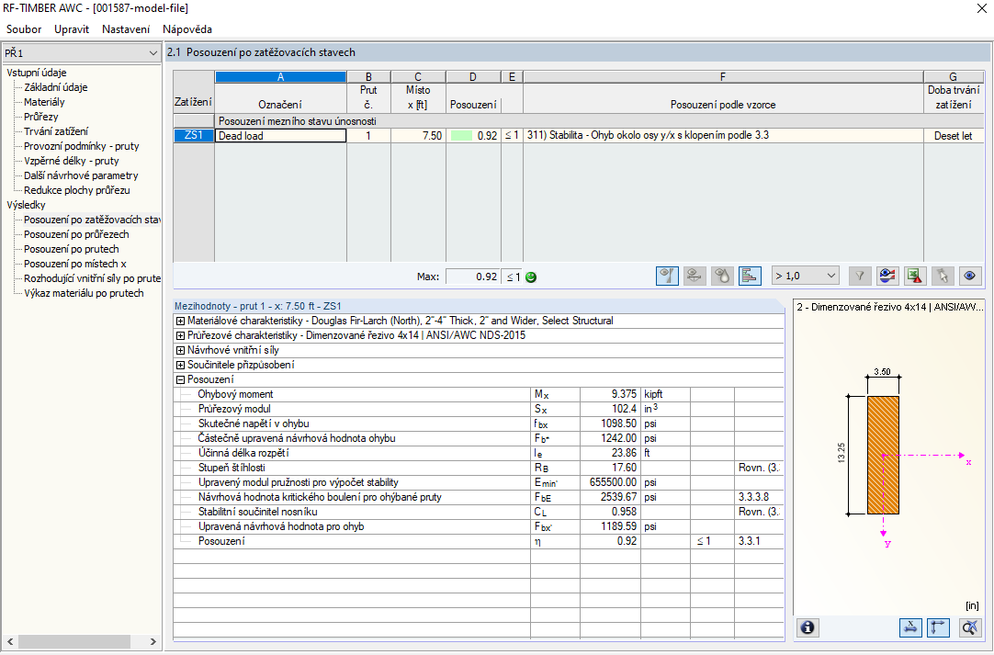This screenshot has width=994, height=655.
Task: Click the Fbx' value 1189.59
Action: [x=611, y=526]
